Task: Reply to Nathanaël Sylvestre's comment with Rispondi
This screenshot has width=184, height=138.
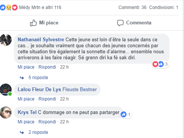Action: coord(47,67)
